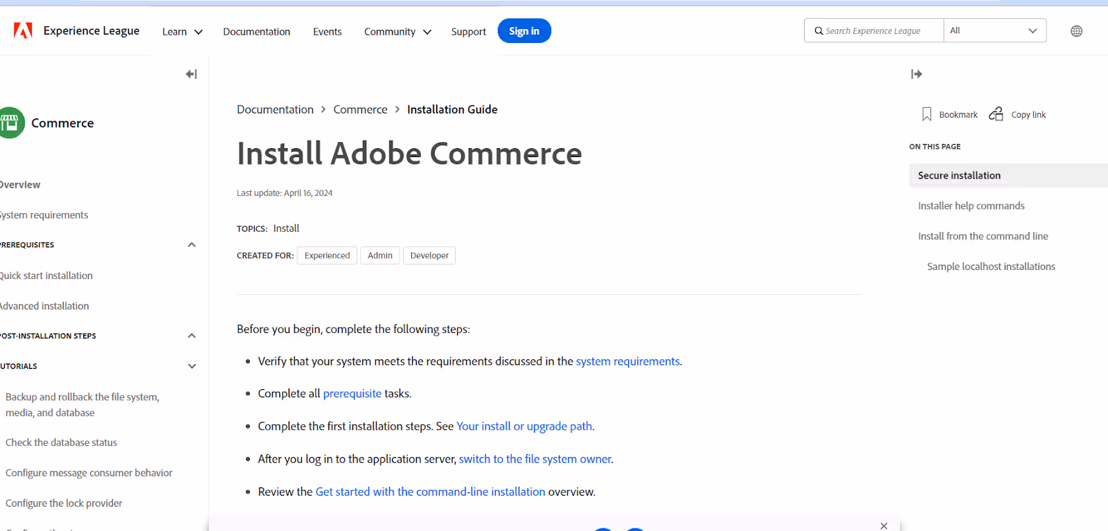Open Overview in sidebar

click(20, 185)
